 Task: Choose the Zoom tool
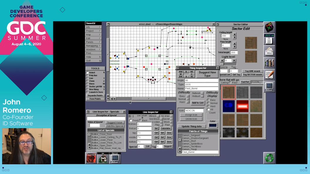coord(87,81)
